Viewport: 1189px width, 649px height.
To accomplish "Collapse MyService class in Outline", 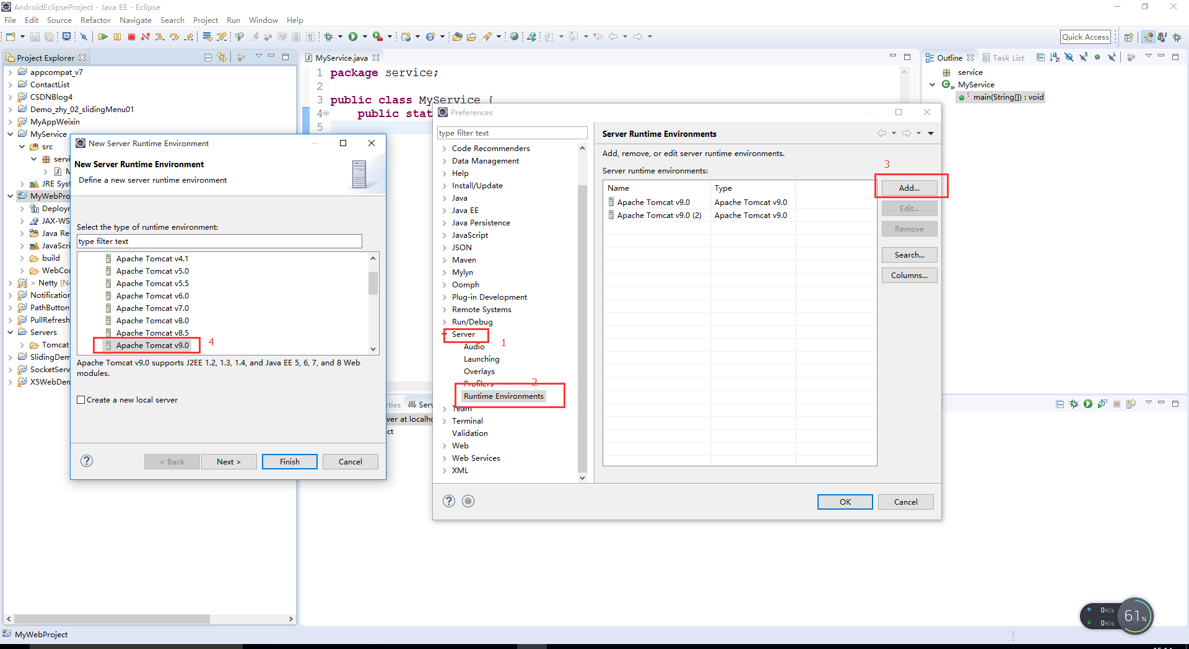I will point(933,85).
